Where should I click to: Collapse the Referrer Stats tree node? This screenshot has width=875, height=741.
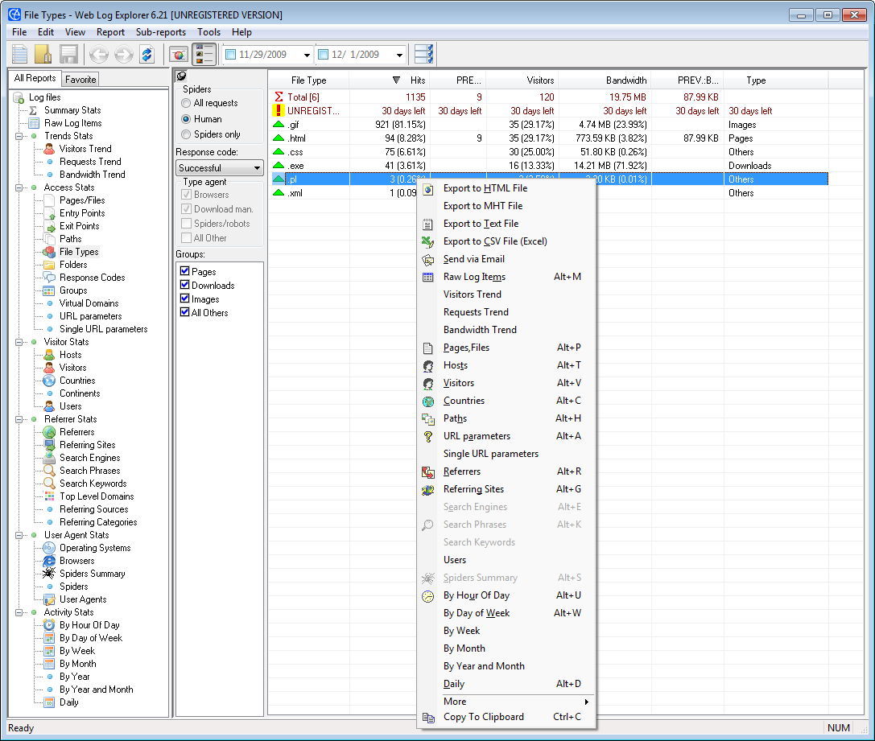tap(19, 419)
